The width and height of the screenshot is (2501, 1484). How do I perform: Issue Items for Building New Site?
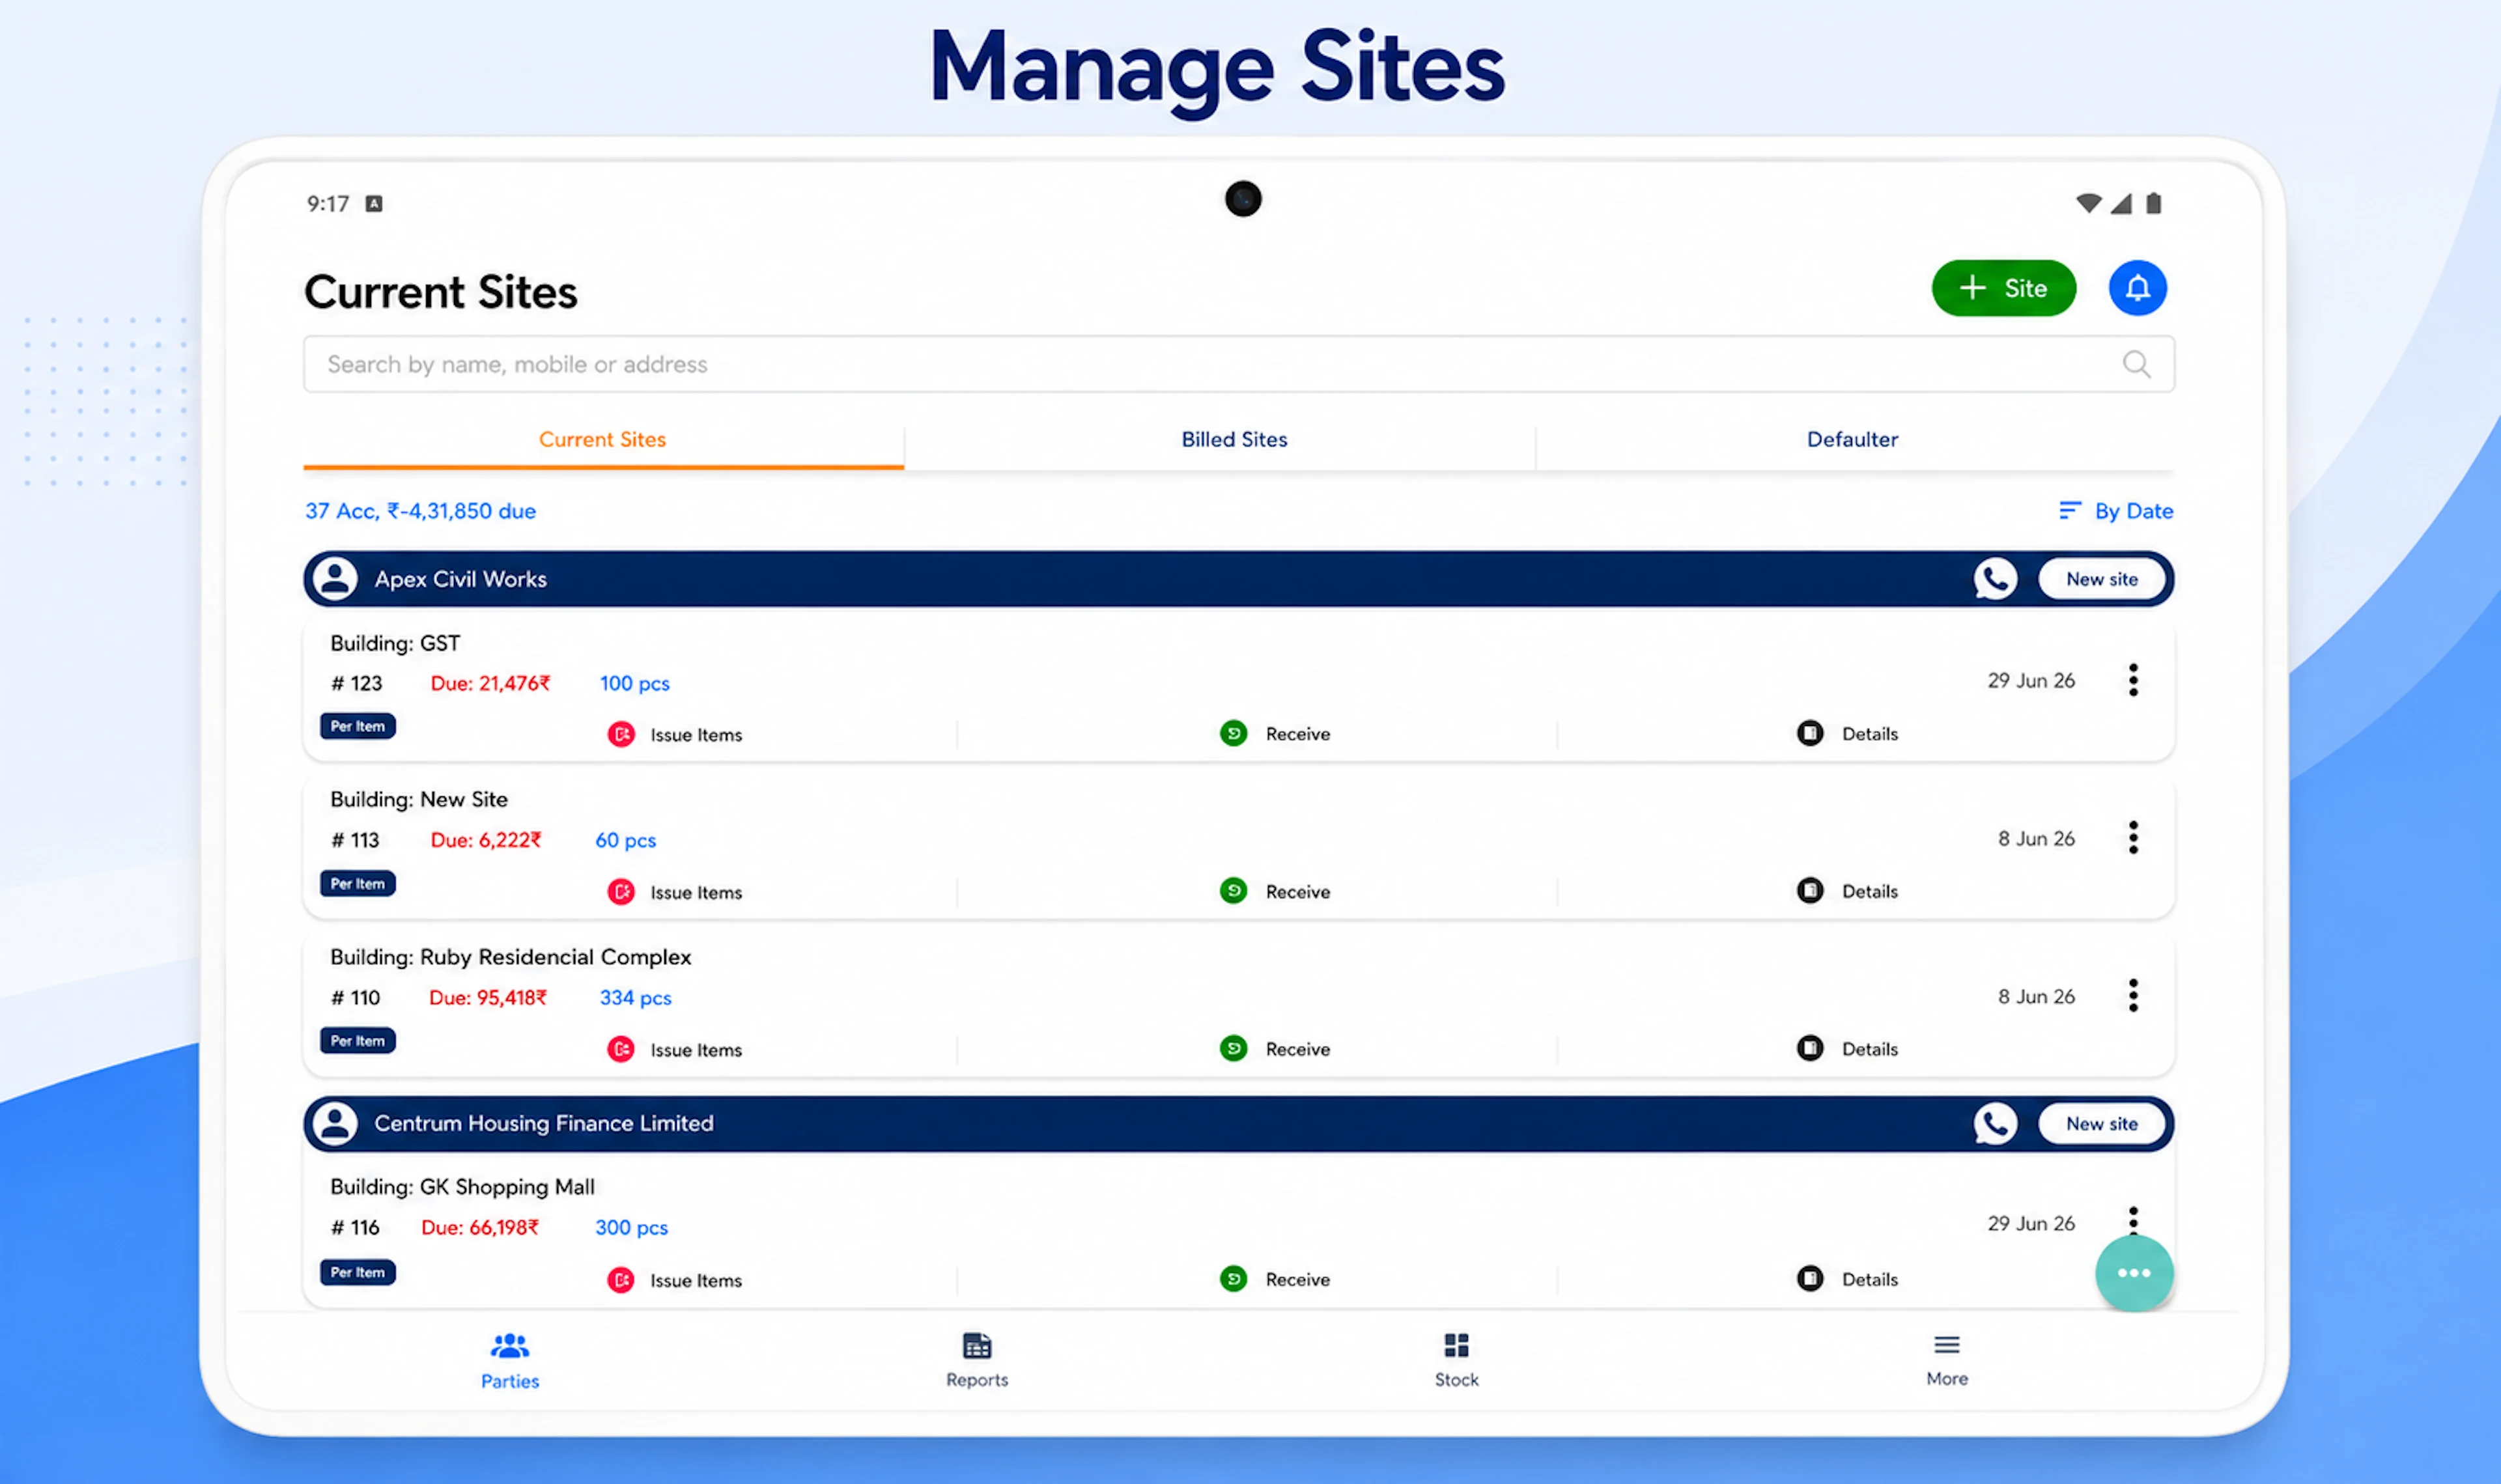click(675, 892)
